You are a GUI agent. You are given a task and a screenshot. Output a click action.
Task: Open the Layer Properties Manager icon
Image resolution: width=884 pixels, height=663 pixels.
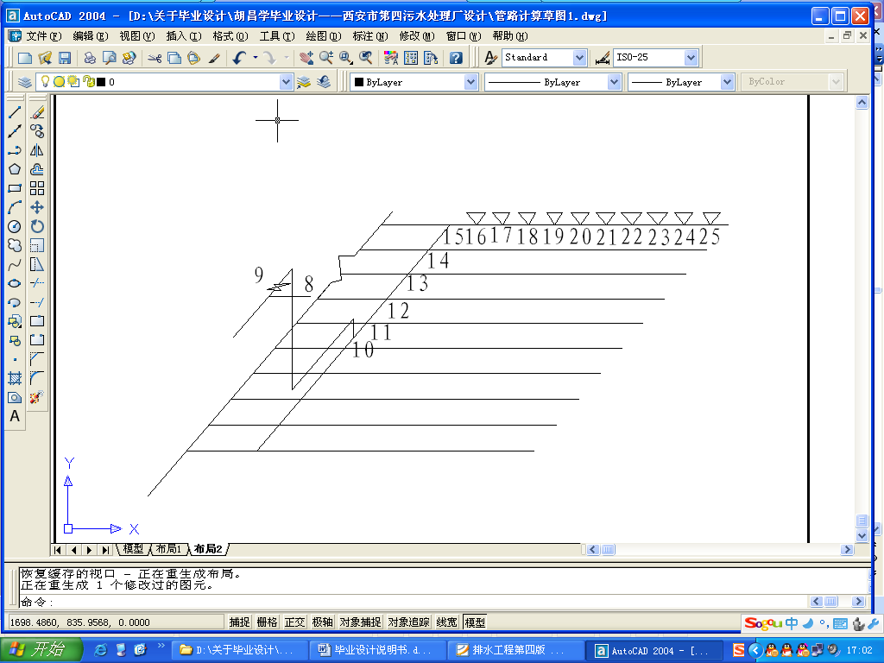pyautogui.click(x=24, y=82)
